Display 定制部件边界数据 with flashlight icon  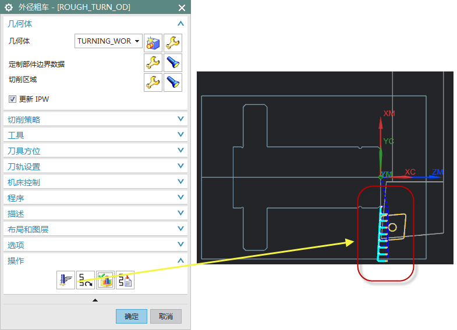173,63
